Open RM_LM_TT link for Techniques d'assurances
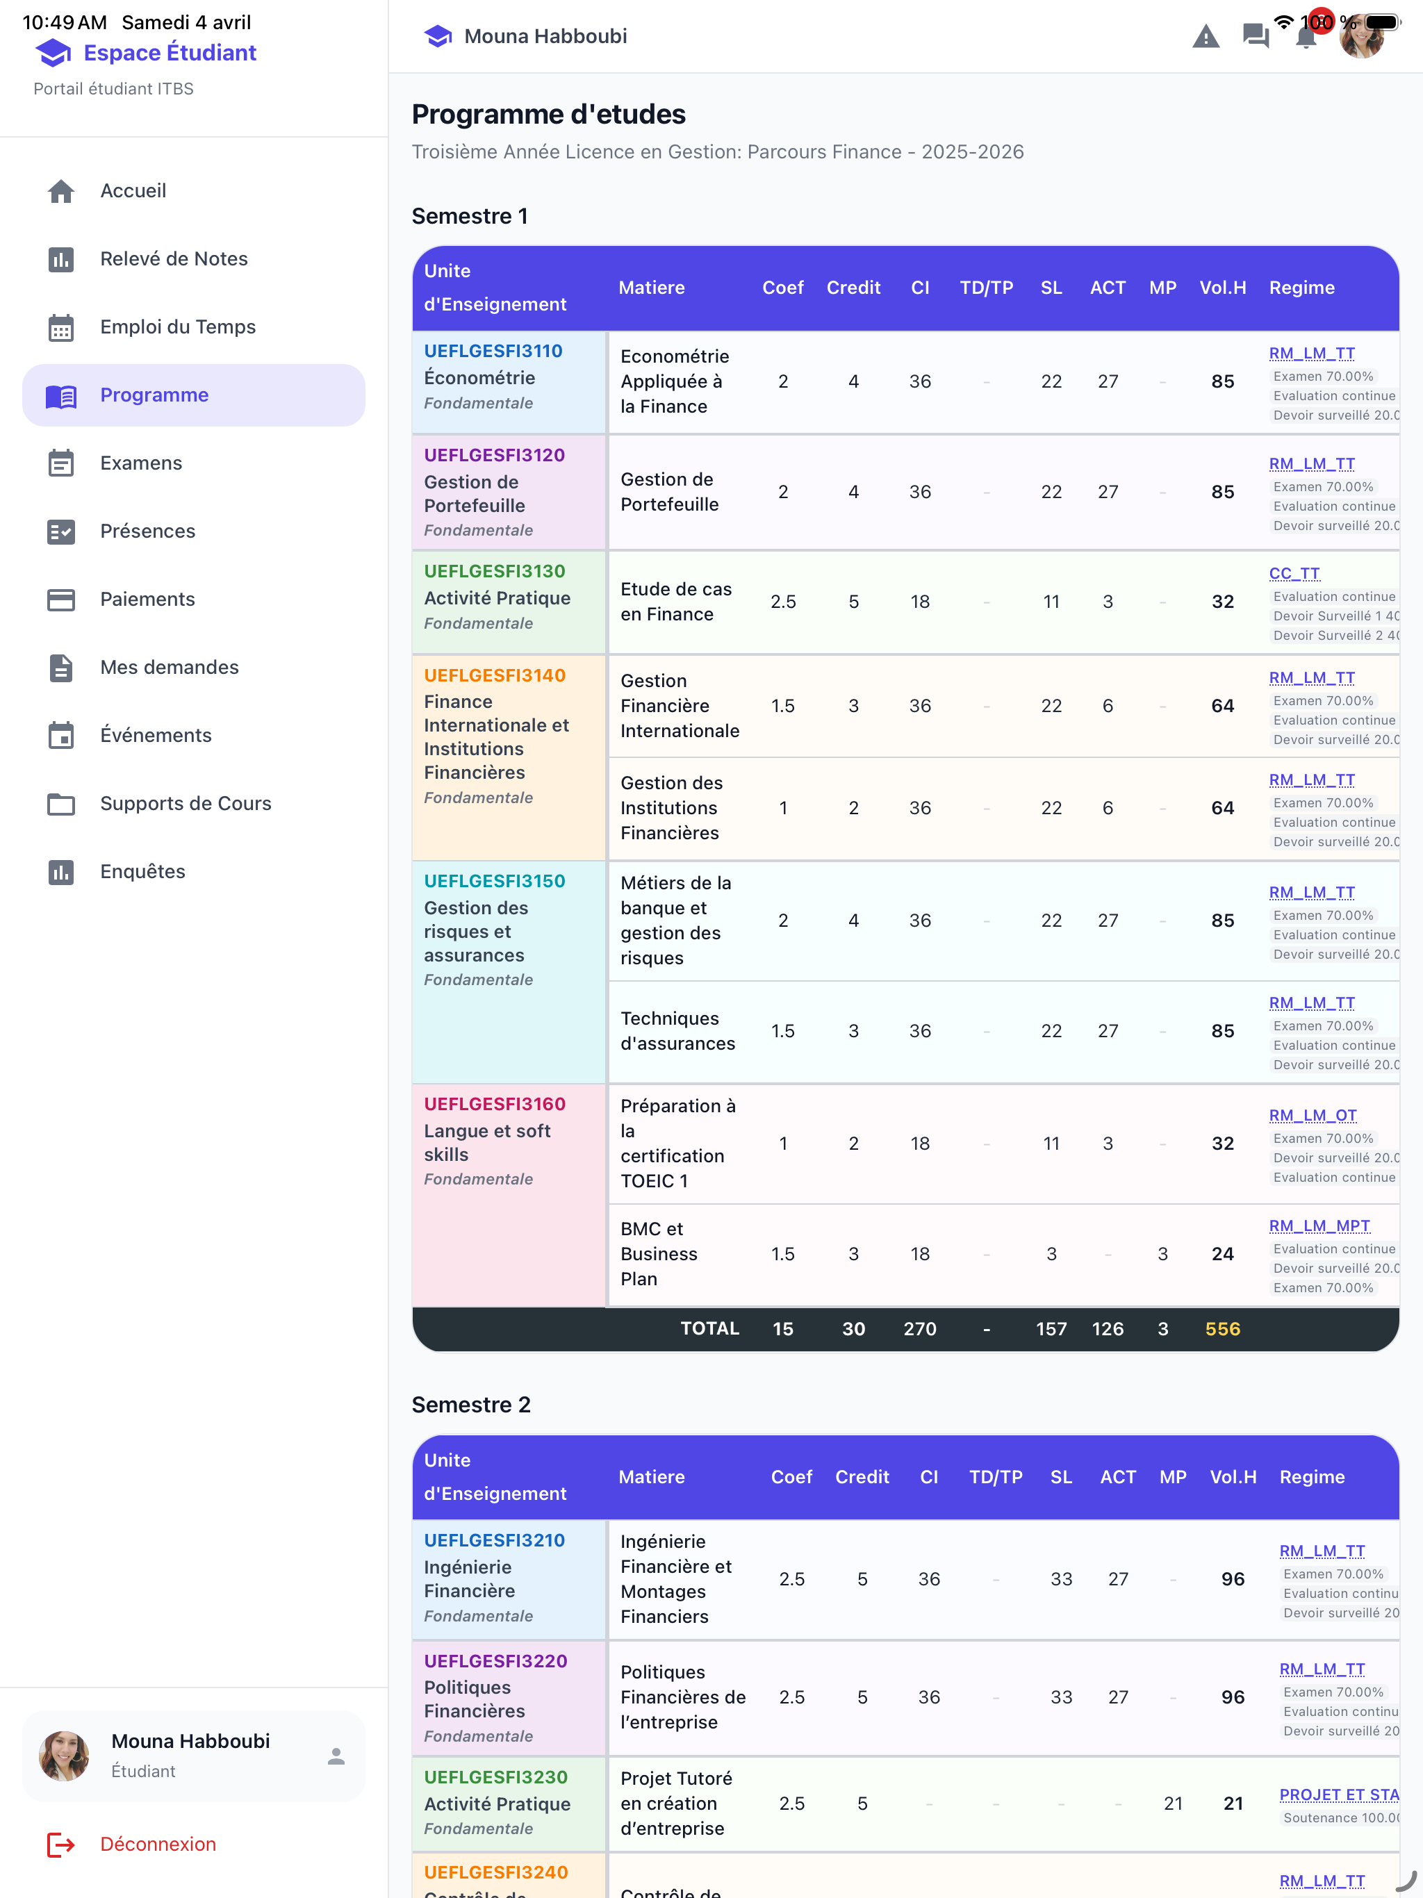Screen dimensions: 1423x1898 [1311, 1003]
